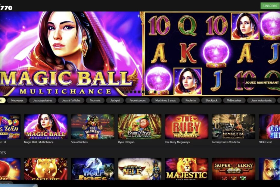
Task: Select the Jackpot category tab
Action: [x=115, y=100]
